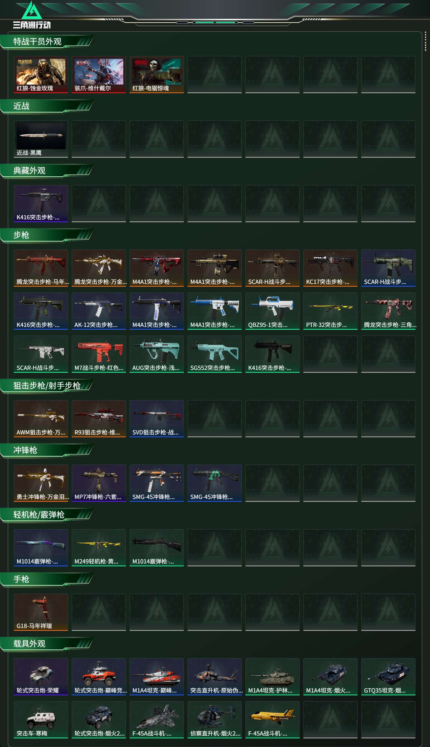Open the G18-马年祥瑞 pistol skin
Viewport: 430px width, 747px height.
[x=41, y=612]
